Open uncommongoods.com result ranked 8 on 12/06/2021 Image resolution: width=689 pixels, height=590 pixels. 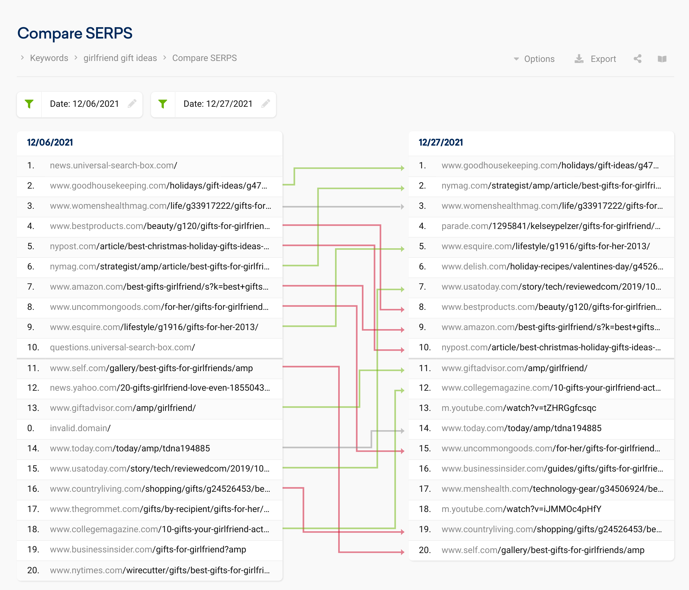tap(159, 307)
